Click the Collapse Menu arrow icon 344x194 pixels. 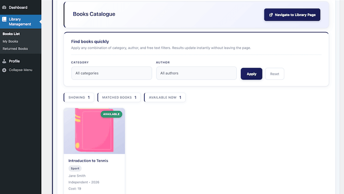(x=4, y=70)
